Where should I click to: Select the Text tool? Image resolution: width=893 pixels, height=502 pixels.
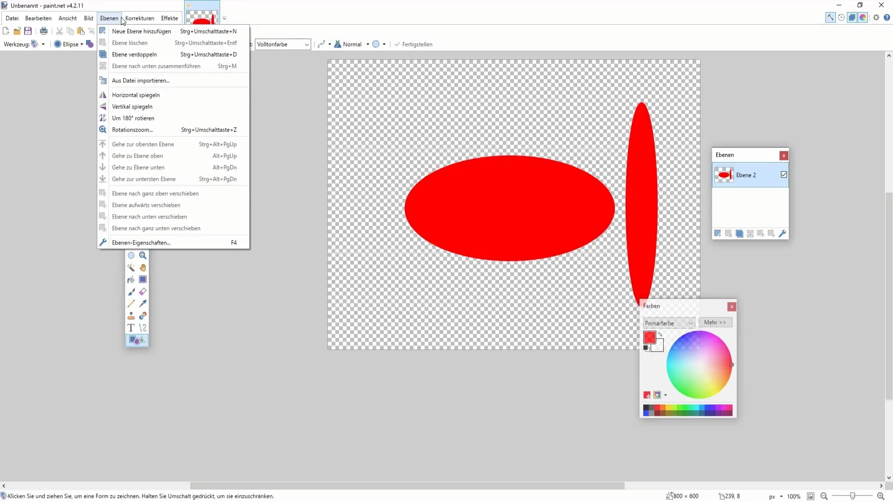131,328
